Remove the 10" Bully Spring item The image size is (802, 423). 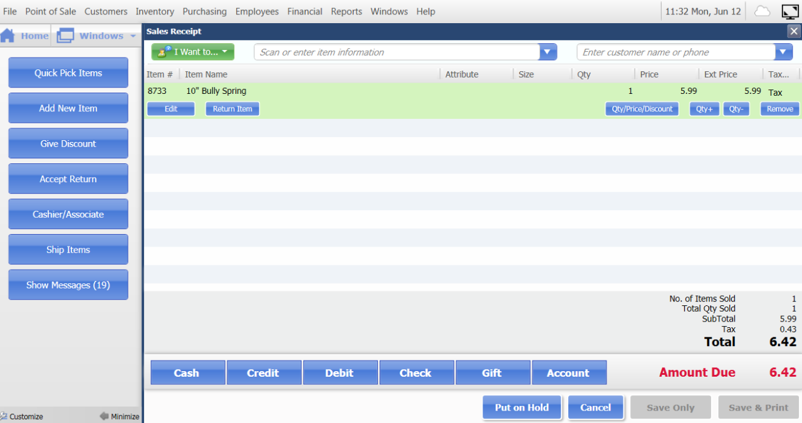(x=779, y=108)
